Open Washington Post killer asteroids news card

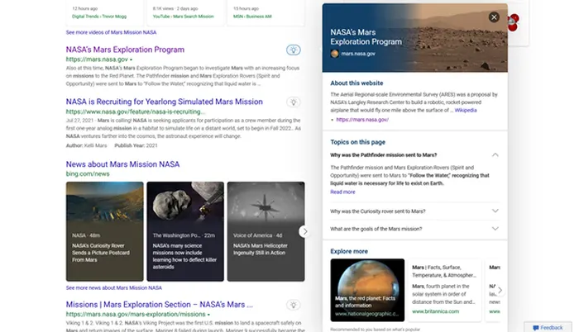point(184,231)
